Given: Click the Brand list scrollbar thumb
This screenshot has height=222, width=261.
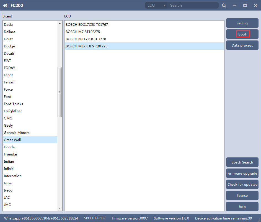Looking at the screenshot, I should [x=60, y=92].
